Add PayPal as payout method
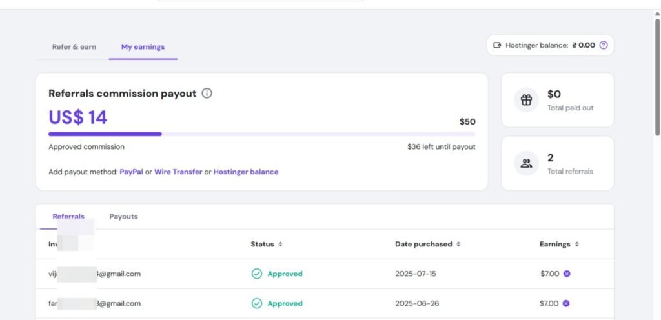This screenshot has height=320, width=661. pyautogui.click(x=131, y=172)
